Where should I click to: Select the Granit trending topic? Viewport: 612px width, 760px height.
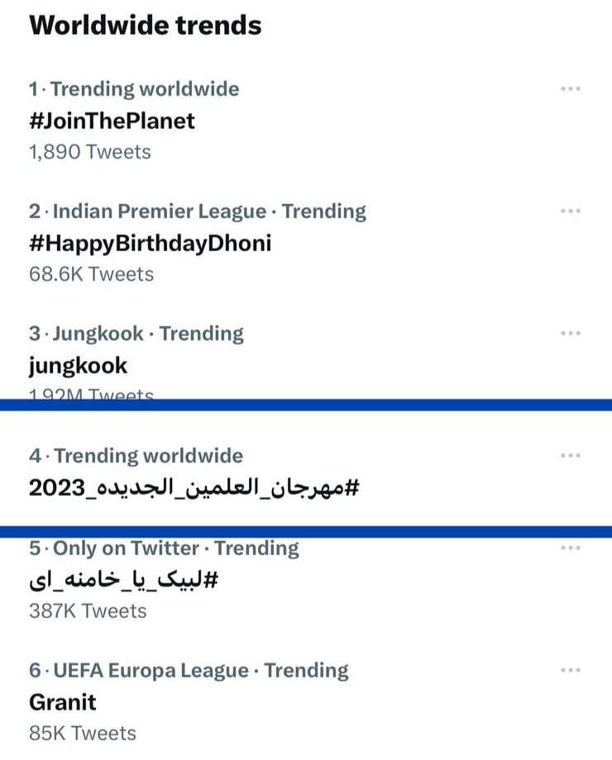click(x=63, y=702)
